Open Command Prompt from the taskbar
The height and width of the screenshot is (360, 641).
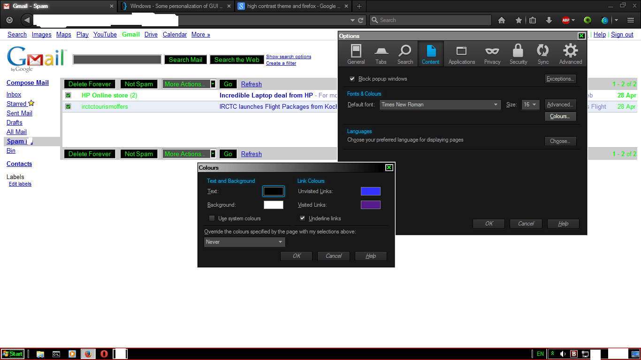pyautogui.click(x=56, y=354)
